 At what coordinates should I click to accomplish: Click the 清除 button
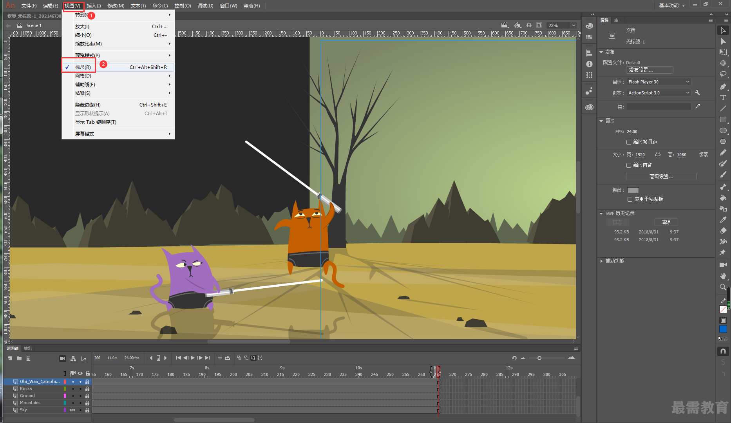(x=666, y=222)
